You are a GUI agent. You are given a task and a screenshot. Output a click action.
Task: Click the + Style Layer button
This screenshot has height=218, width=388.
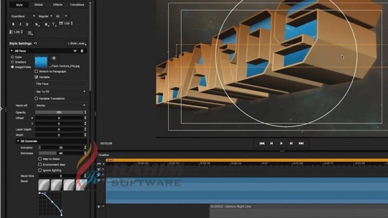76,43
